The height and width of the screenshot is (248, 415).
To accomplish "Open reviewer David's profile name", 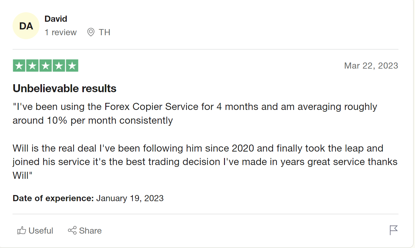I will (x=56, y=19).
